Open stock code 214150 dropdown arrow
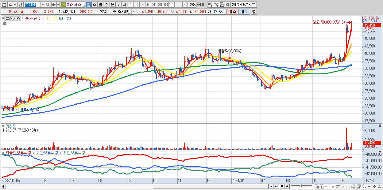383x190 pixels. pyautogui.click(x=43, y=5)
